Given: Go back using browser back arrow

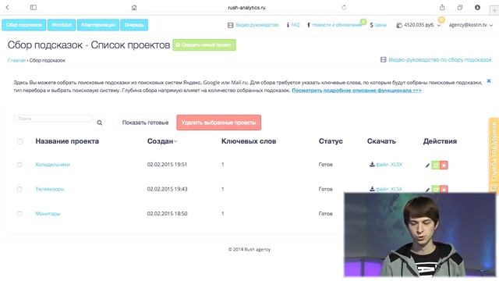Looking at the screenshot, I should (7, 7).
